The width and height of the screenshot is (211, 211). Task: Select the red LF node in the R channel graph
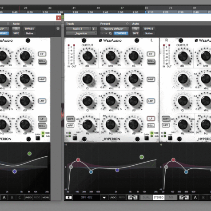(x=173, y=160)
